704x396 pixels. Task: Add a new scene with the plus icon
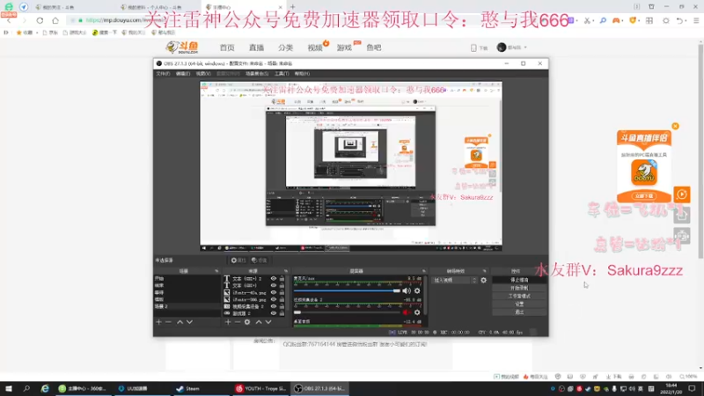(x=158, y=322)
